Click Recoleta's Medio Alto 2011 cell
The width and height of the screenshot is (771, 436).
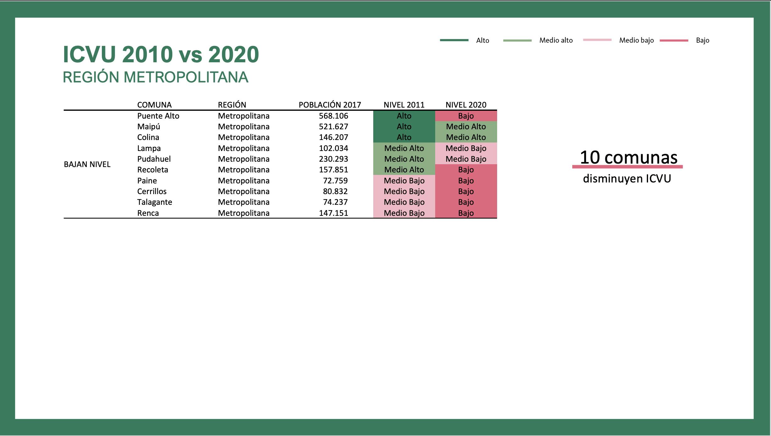tap(404, 170)
